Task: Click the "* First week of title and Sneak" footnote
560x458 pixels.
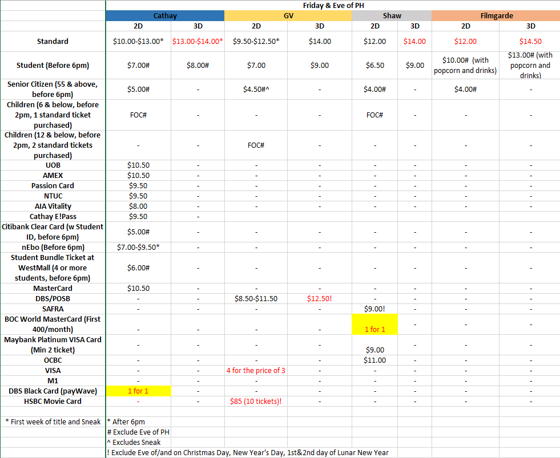Action: (x=53, y=422)
